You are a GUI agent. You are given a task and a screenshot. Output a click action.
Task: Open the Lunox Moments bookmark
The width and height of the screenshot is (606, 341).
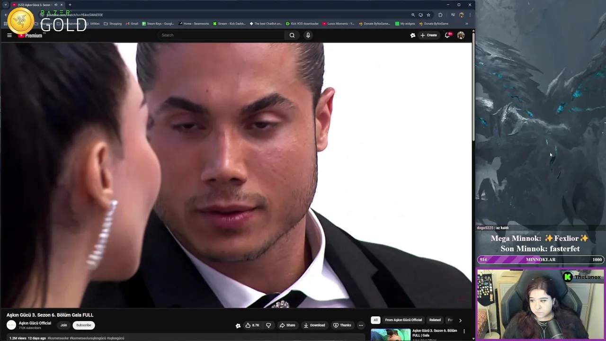pyautogui.click(x=338, y=24)
